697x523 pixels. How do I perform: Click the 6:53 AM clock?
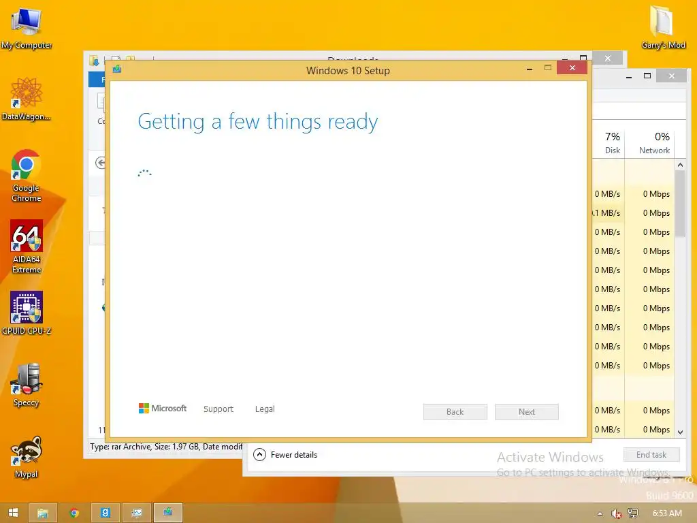click(x=667, y=513)
